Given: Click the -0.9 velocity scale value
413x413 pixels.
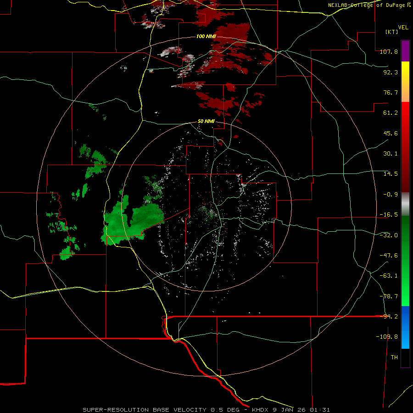Looking at the screenshot, I should (391, 195).
